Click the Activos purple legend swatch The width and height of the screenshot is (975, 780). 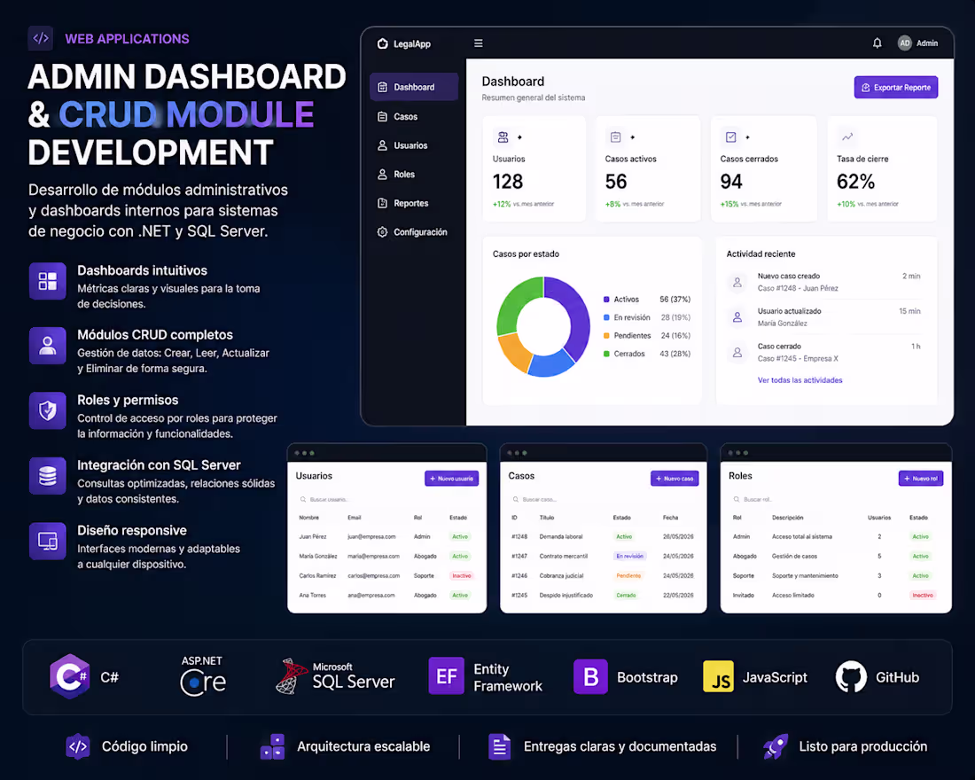[606, 300]
